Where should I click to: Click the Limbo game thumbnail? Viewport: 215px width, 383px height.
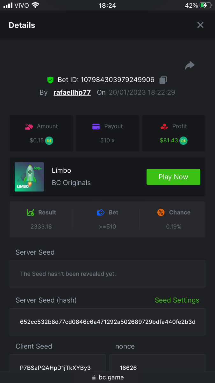(29, 177)
